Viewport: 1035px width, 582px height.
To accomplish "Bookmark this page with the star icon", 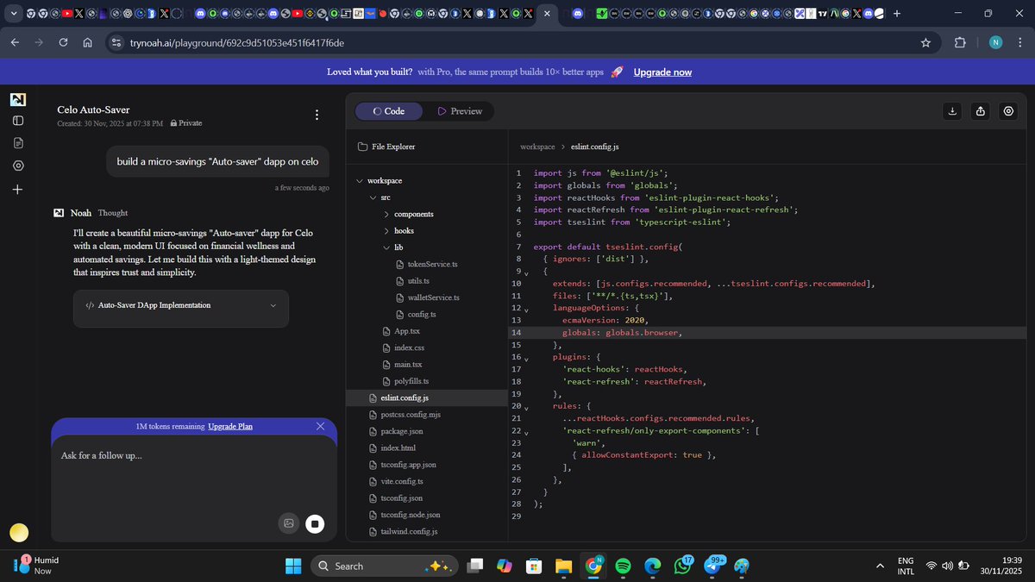I will pos(925,43).
